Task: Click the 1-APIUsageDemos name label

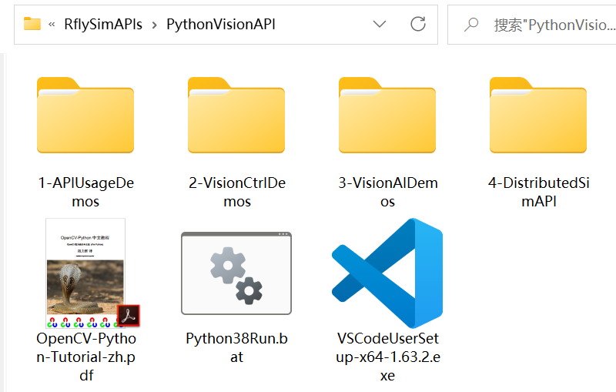Action: tap(85, 192)
